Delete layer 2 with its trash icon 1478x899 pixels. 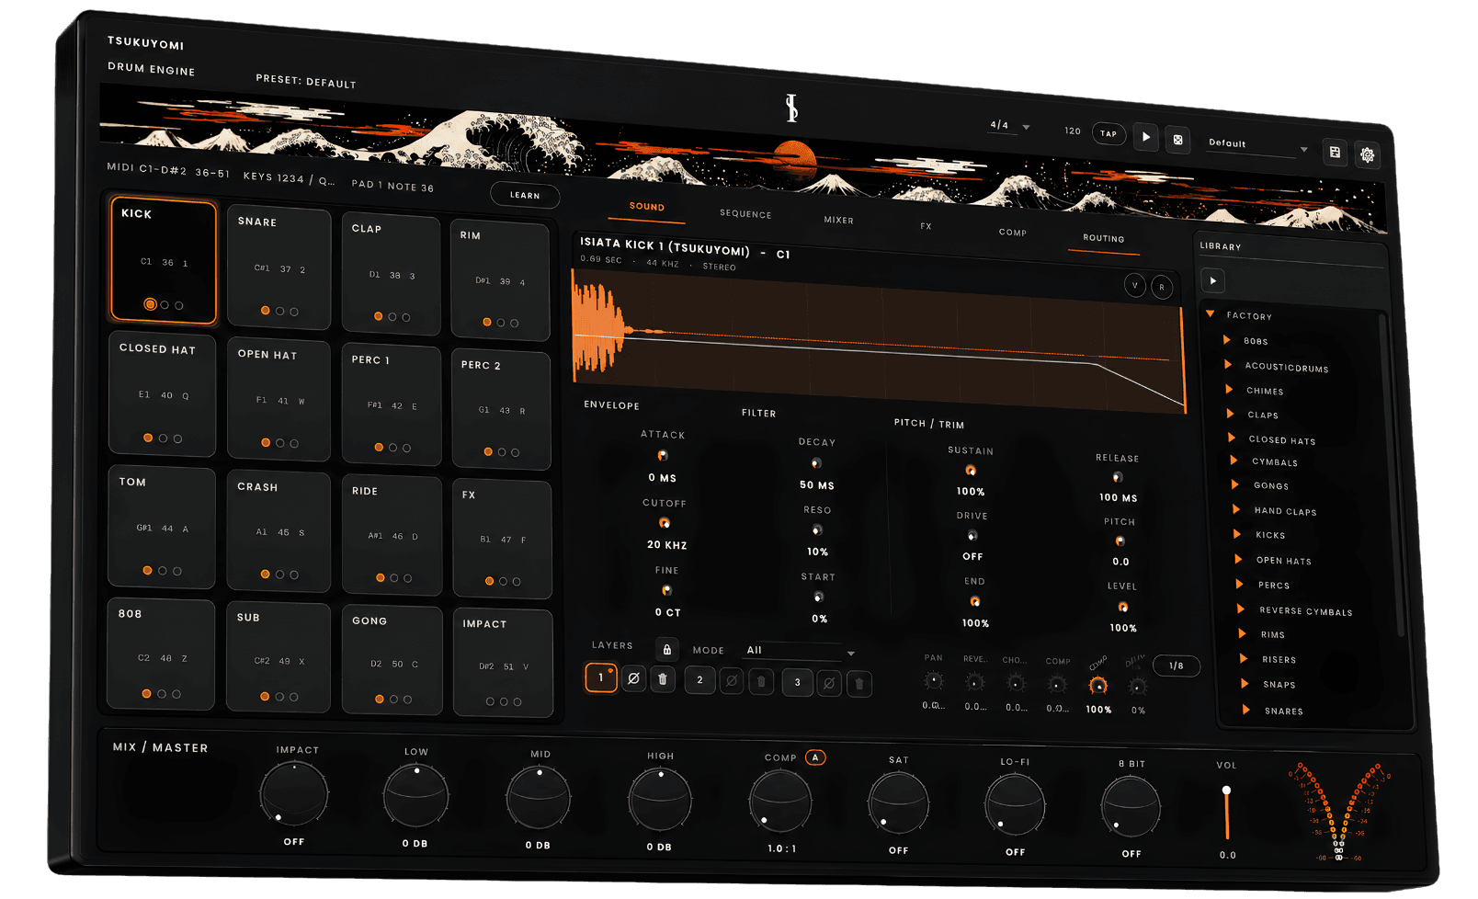(761, 682)
